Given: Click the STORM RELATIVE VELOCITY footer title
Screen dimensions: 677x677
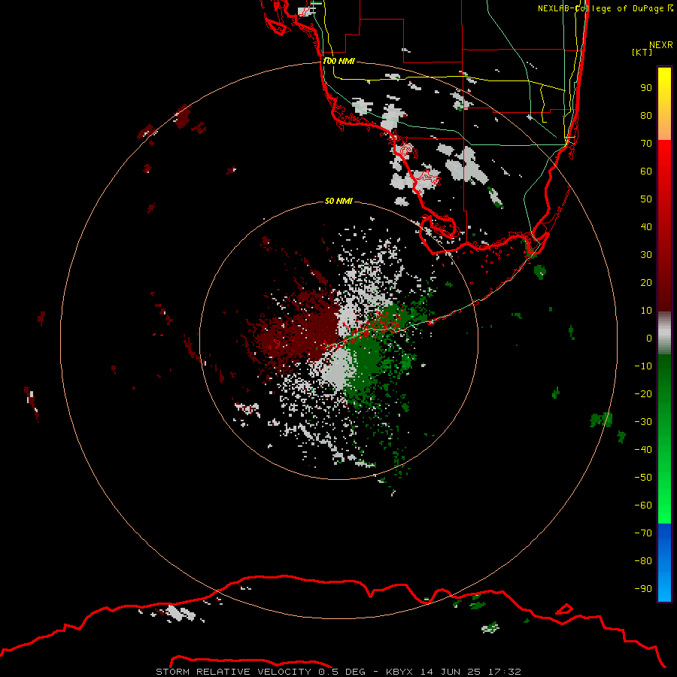Looking at the screenshot, I should 233,672.
